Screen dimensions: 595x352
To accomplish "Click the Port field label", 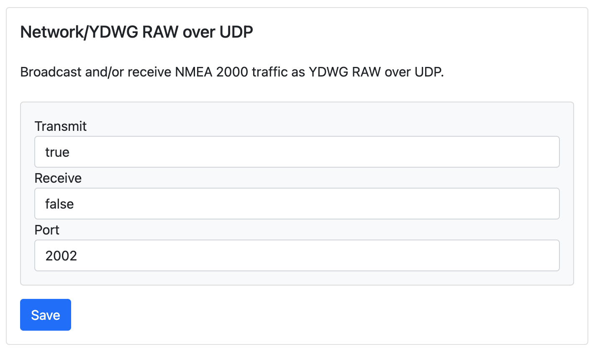I will coord(47,230).
